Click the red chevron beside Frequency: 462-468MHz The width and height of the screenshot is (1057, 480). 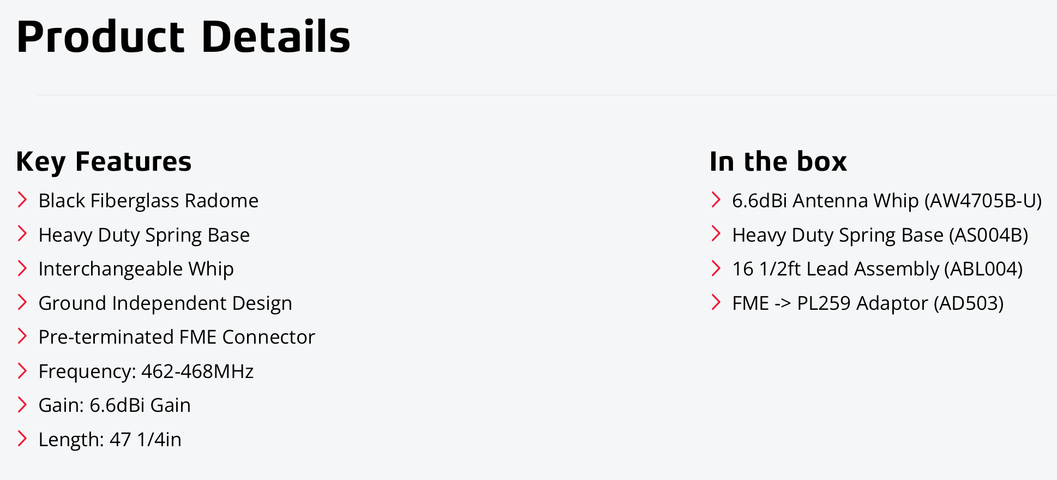point(22,370)
